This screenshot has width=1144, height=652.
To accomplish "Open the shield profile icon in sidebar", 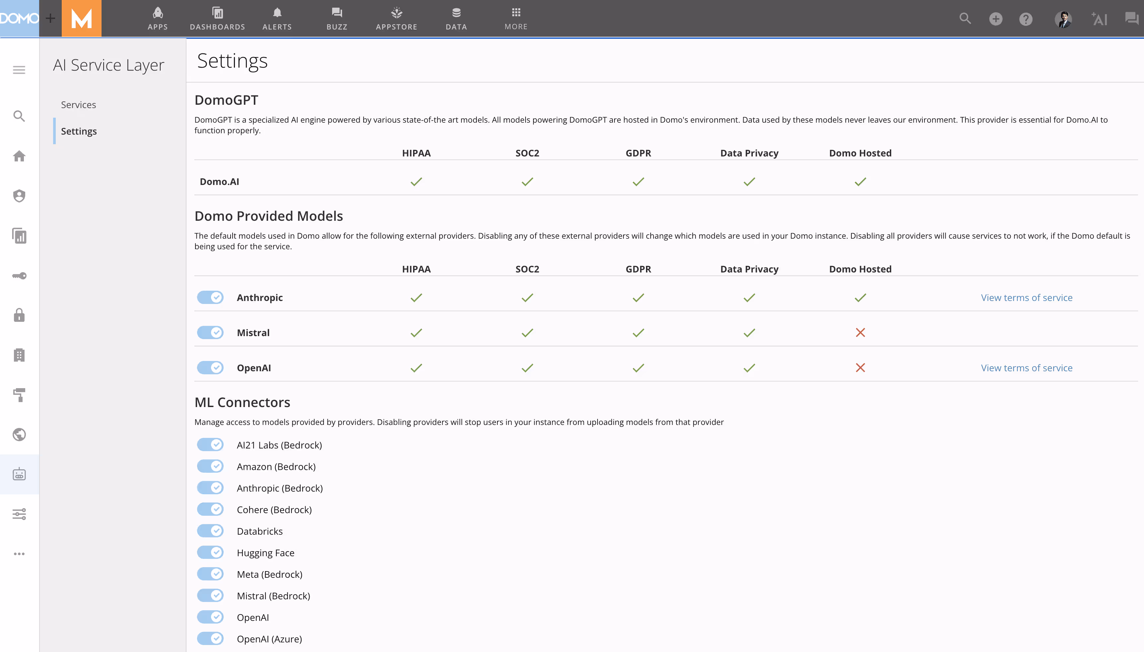I will (x=19, y=196).
